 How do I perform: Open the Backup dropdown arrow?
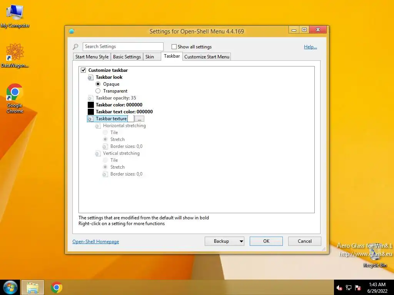(241, 241)
